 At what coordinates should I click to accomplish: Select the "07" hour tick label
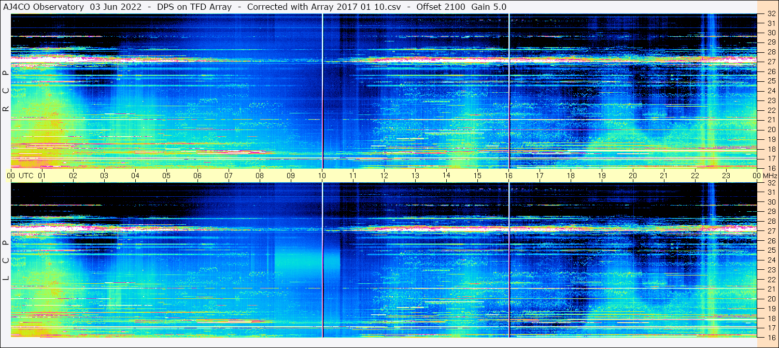[x=229, y=176]
